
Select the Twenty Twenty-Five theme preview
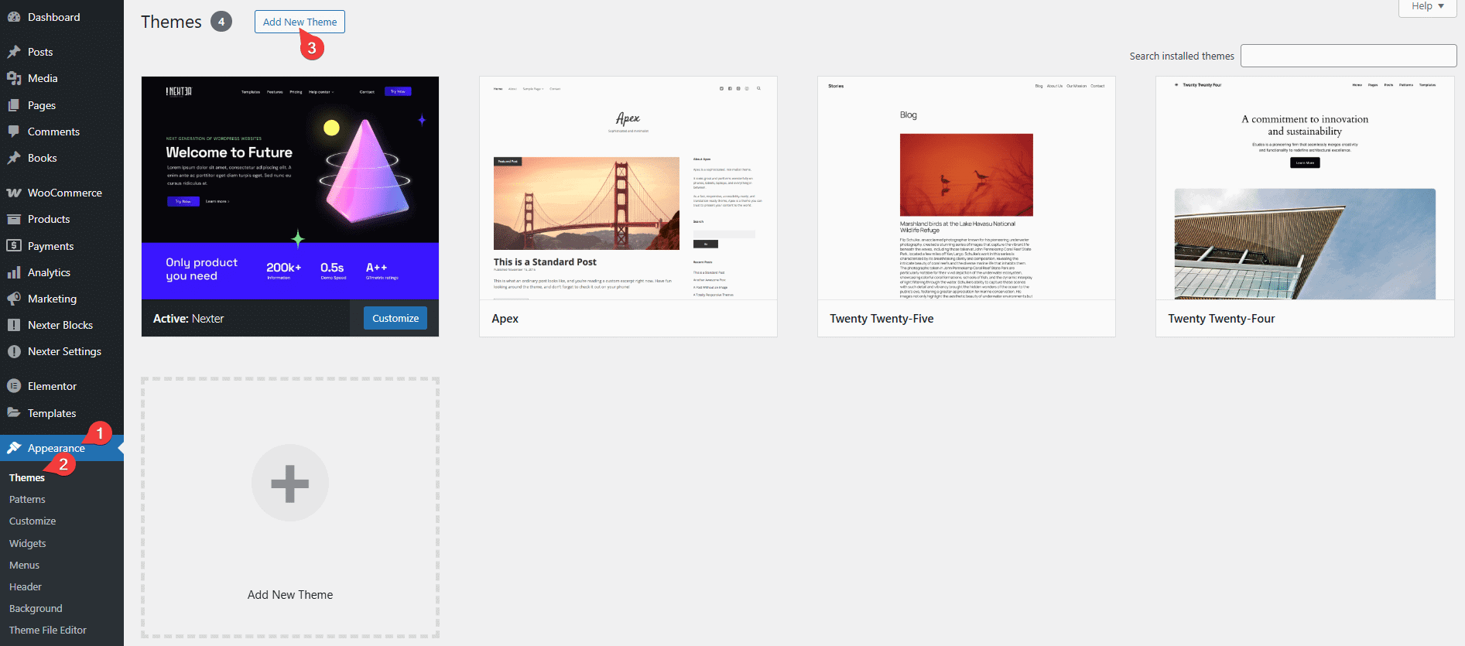point(966,188)
